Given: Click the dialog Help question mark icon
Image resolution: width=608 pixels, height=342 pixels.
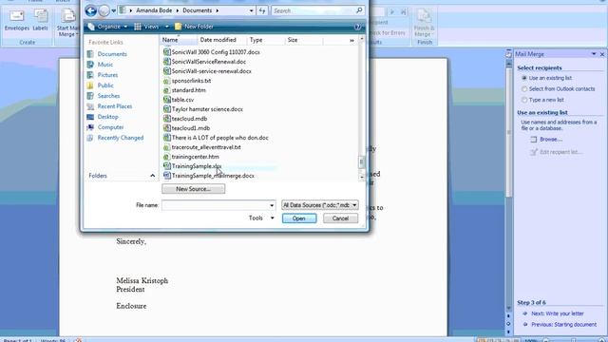Looking at the screenshot, I should (357, 27).
